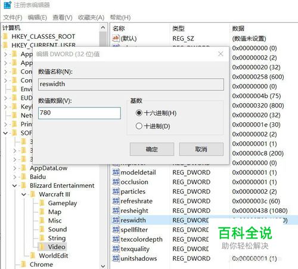Collapse the Blizzard Entertainment tree node
The image size is (298, 269).
(14, 185)
